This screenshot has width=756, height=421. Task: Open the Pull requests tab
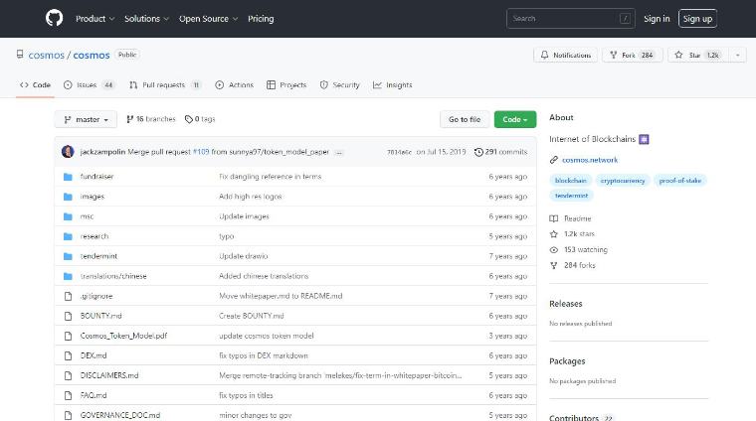[165, 84]
